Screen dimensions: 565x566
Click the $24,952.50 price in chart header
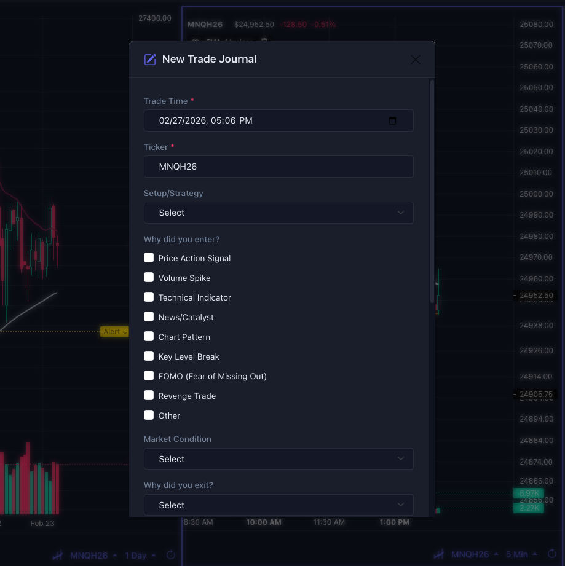pos(254,24)
